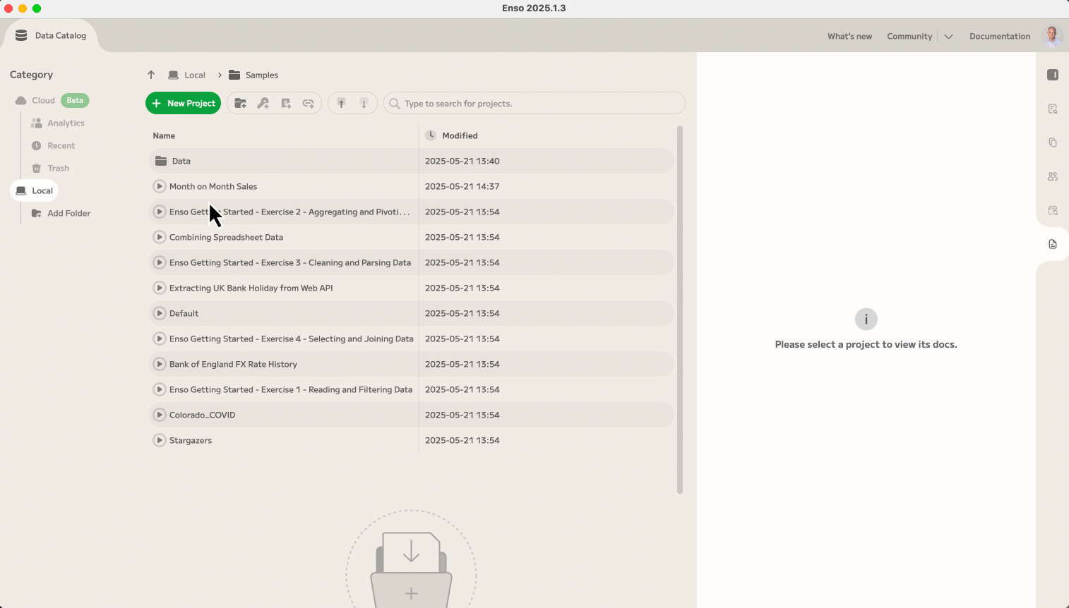Click the Data folder icon in list

161,161
